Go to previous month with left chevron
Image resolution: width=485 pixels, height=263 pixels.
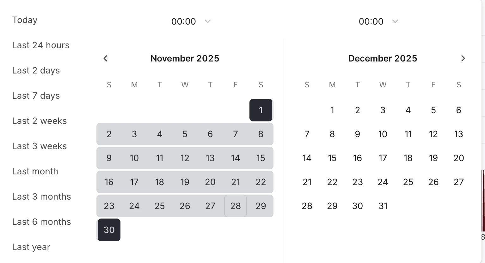tap(106, 58)
